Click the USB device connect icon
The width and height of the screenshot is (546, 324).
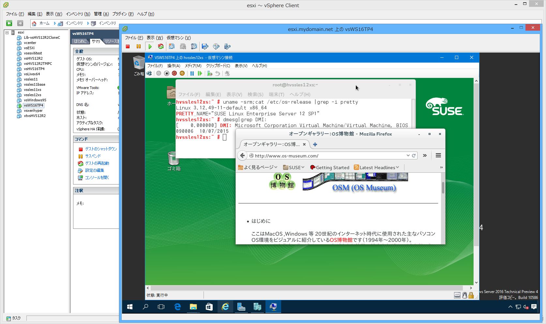click(227, 47)
